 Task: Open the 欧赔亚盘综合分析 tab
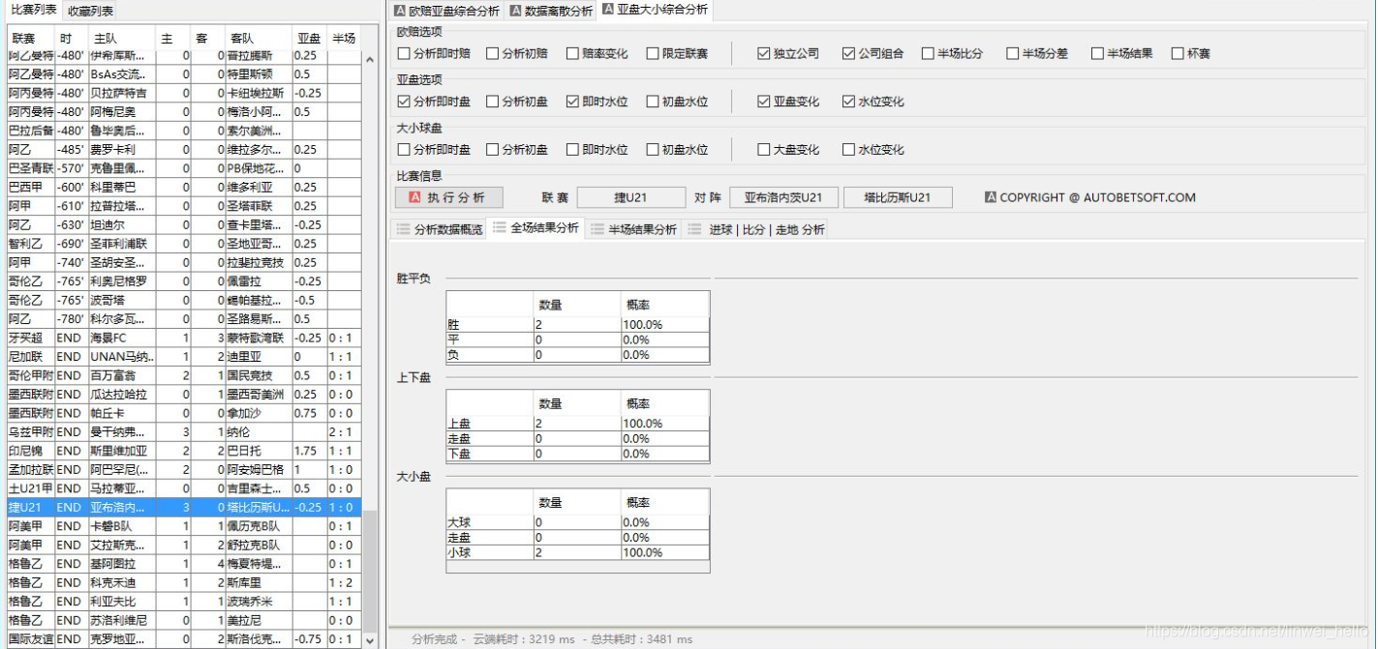pos(446,11)
